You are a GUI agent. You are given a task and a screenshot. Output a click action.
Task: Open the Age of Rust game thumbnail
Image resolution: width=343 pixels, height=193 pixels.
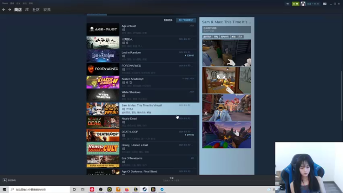click(x=103, y=29)
